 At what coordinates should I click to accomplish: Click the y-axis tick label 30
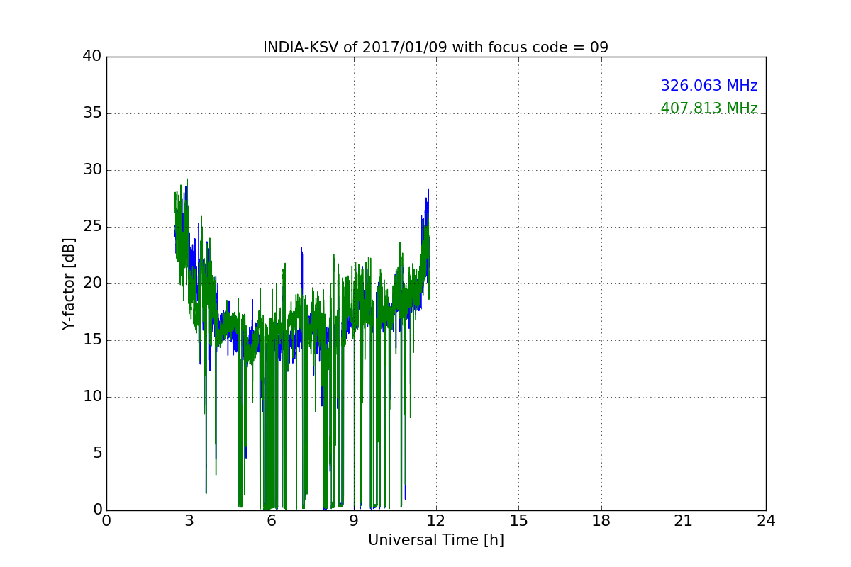[92, 170]
